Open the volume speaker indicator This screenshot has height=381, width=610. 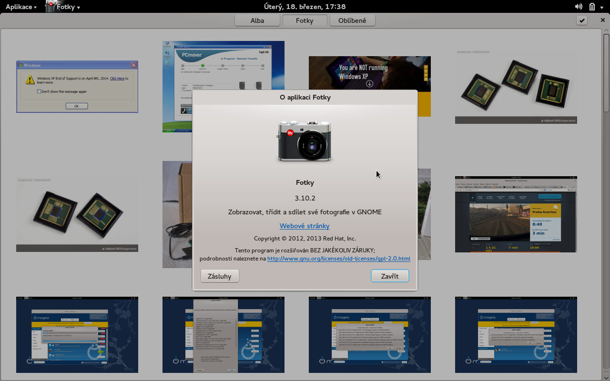coord(579,7)
